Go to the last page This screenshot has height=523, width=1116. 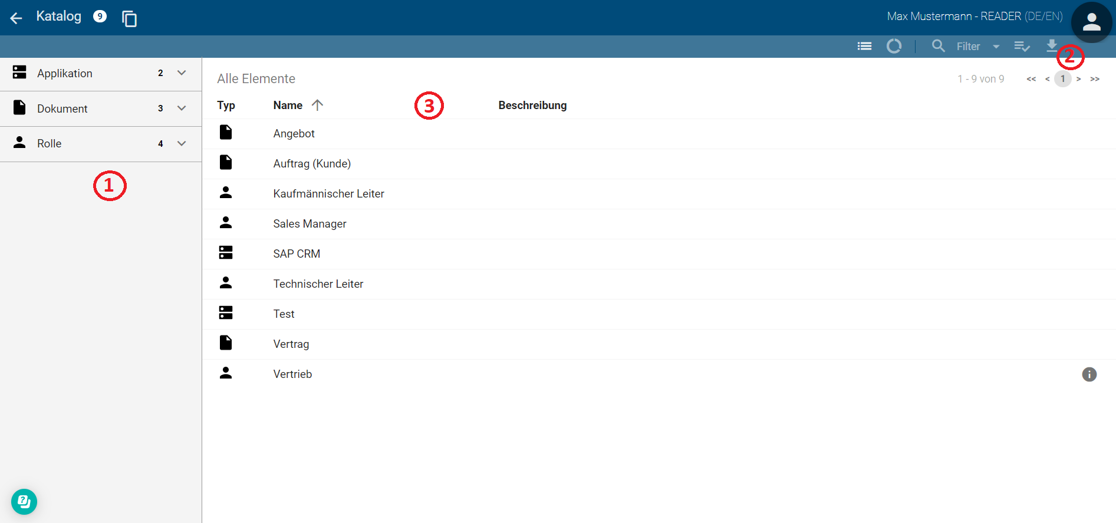pyautogui.click(x=1095, y=79)
